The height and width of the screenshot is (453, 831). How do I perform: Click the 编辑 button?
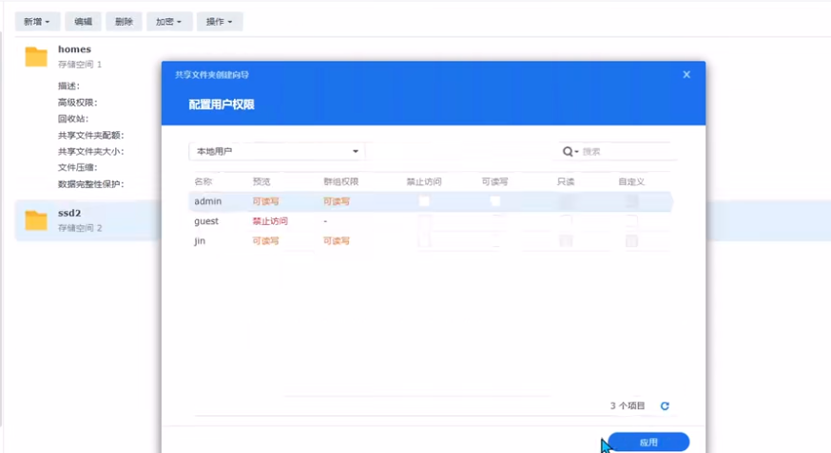point(84,22)
